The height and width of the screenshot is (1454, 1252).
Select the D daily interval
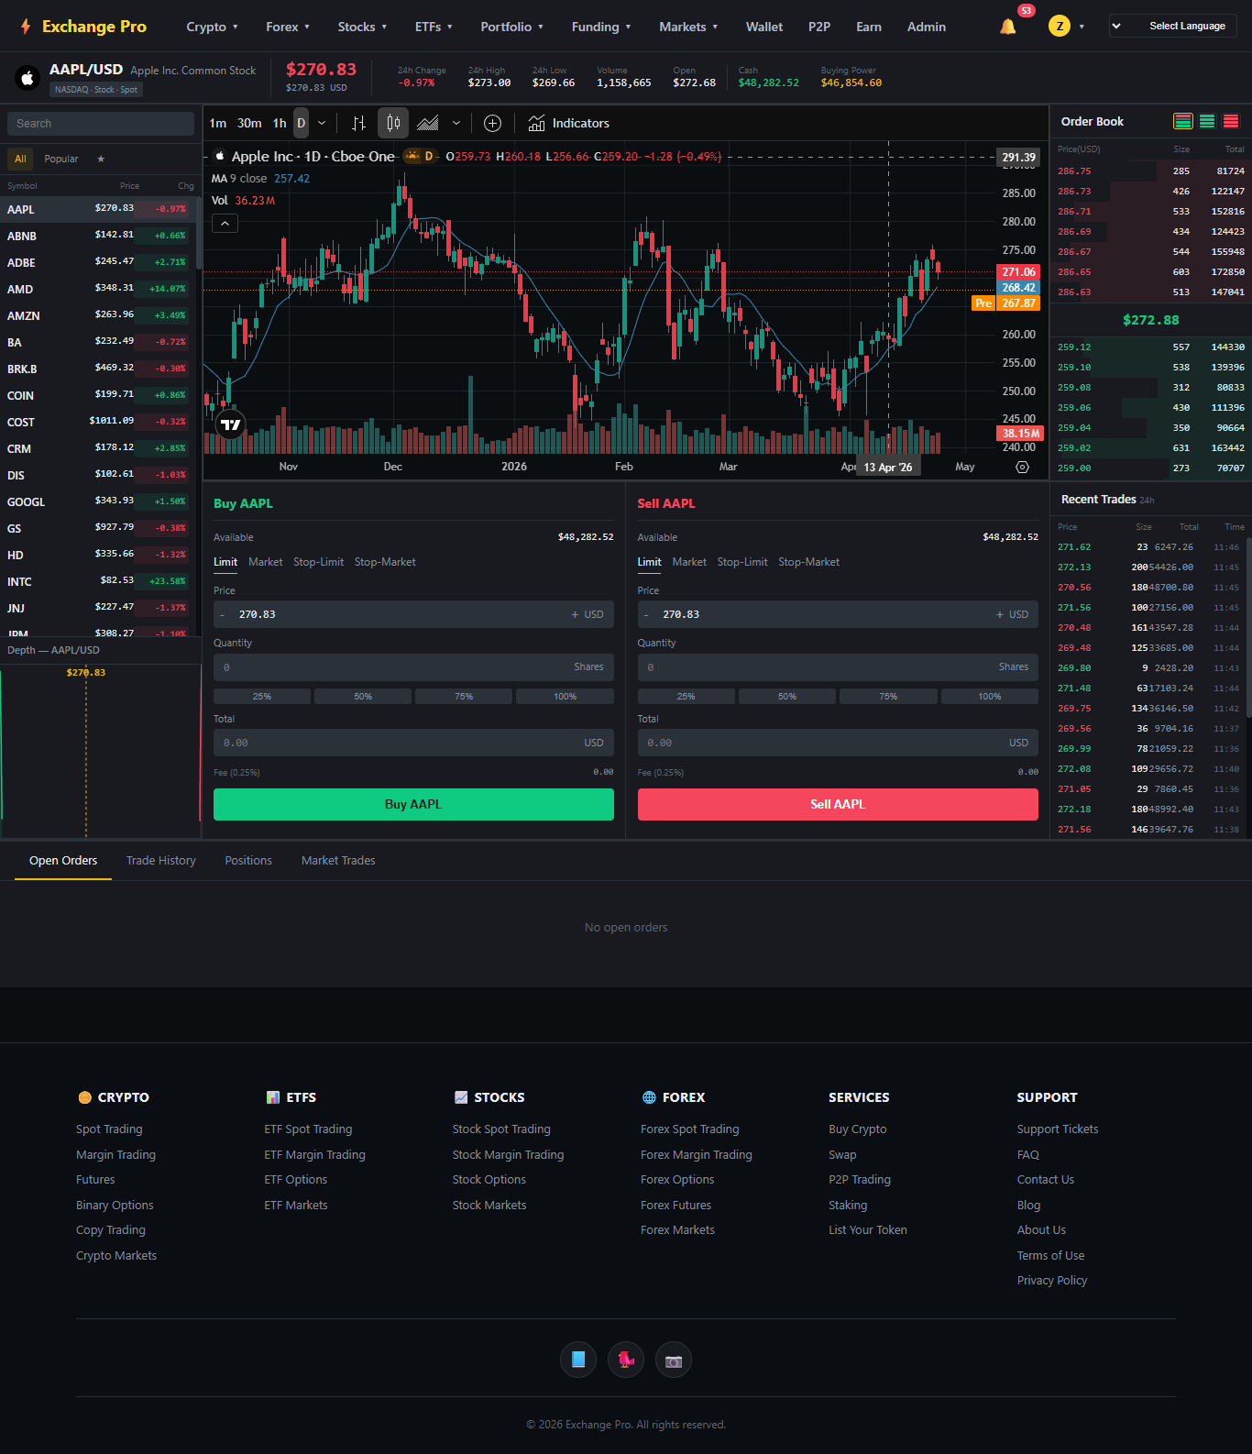point(301,123)
